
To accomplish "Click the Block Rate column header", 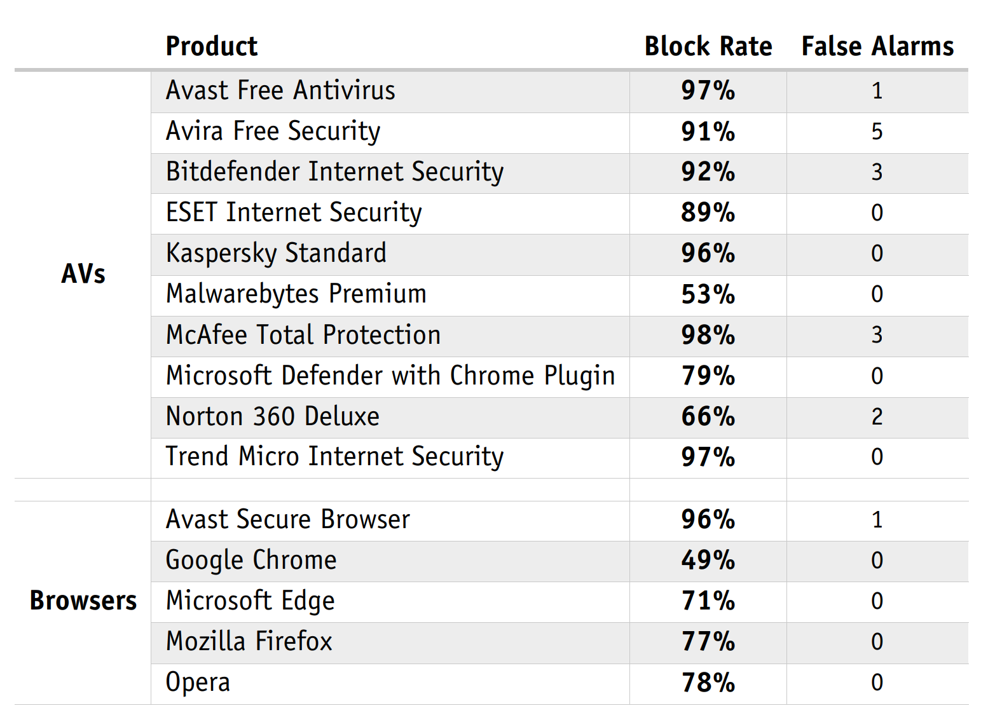I will pyautogui.click(x=708, y=46).
